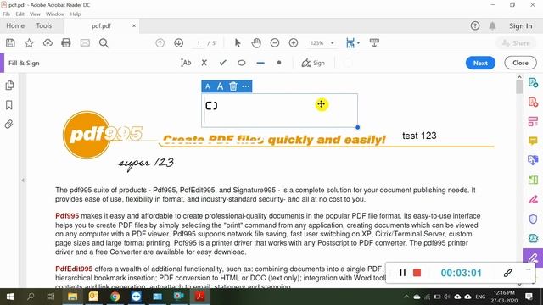Click the Adobe Acrobat taskbar icon
543x305 pixels.
tap(200, 297)
